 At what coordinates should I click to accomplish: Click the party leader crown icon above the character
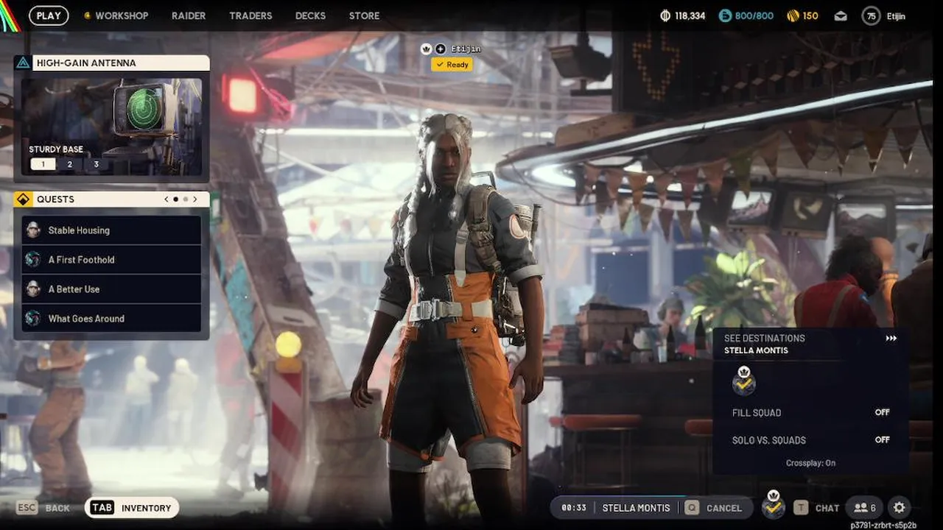[426, 49]
